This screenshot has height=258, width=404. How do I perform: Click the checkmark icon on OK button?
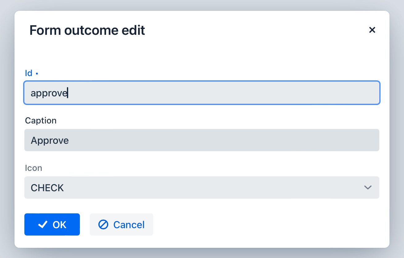click(43, 225)
